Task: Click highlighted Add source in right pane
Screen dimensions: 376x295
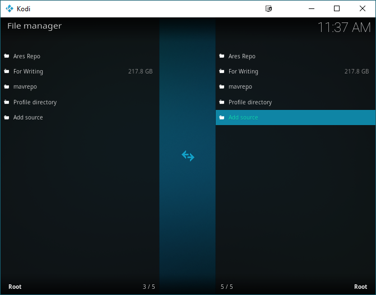Action: (295, 117)
